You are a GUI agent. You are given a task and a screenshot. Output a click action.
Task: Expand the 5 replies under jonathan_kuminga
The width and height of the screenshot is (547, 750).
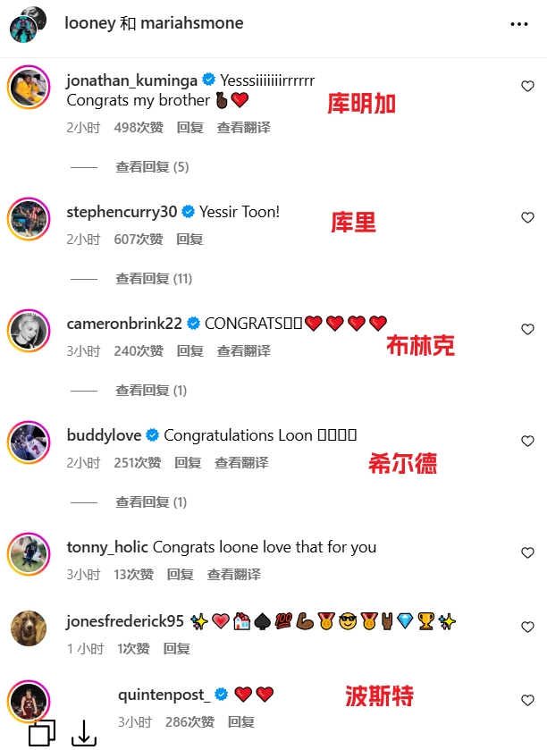tap(152, 167)
